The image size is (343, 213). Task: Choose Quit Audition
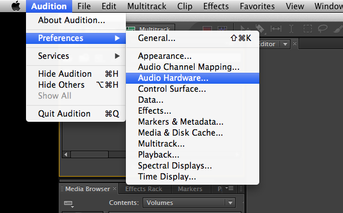tap(76, 114)
